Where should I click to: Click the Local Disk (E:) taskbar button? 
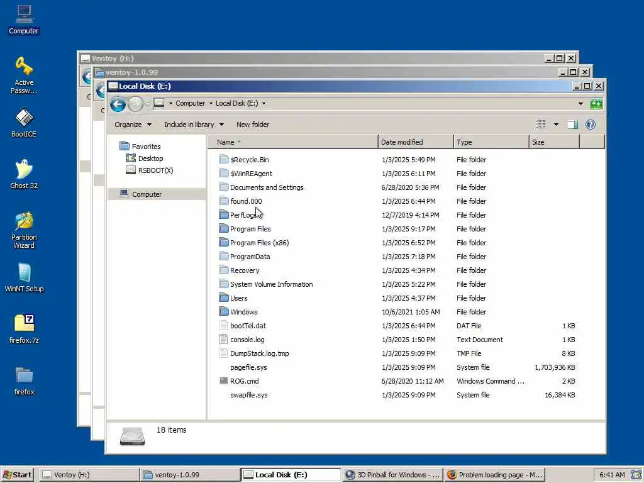point(291,475)
